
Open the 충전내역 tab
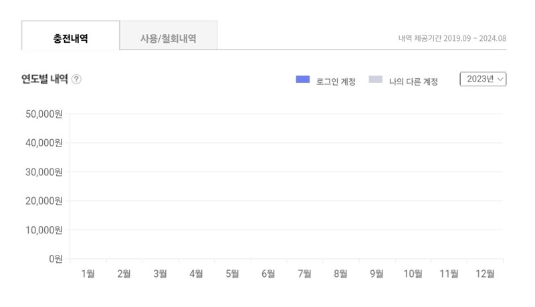[71, 35]
